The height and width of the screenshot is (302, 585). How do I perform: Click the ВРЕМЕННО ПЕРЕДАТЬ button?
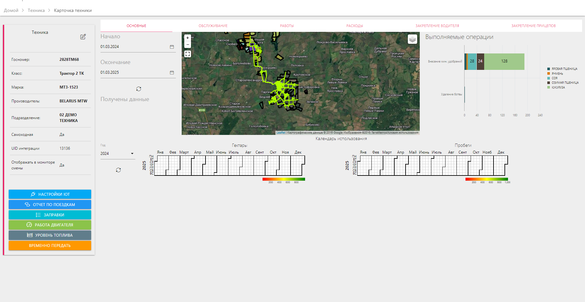click(50, 245)
